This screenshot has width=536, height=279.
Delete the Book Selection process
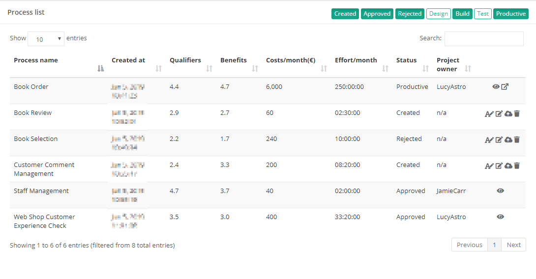(x=517, y=139)
